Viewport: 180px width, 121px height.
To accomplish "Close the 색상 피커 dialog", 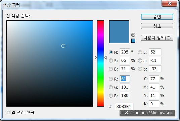I will [x=170, y=3].
